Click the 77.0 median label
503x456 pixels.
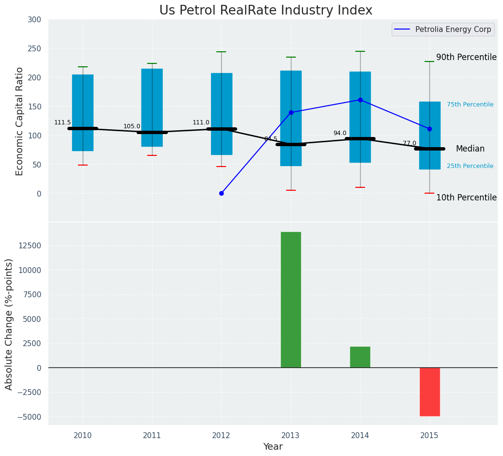click(x=410, y=143)
